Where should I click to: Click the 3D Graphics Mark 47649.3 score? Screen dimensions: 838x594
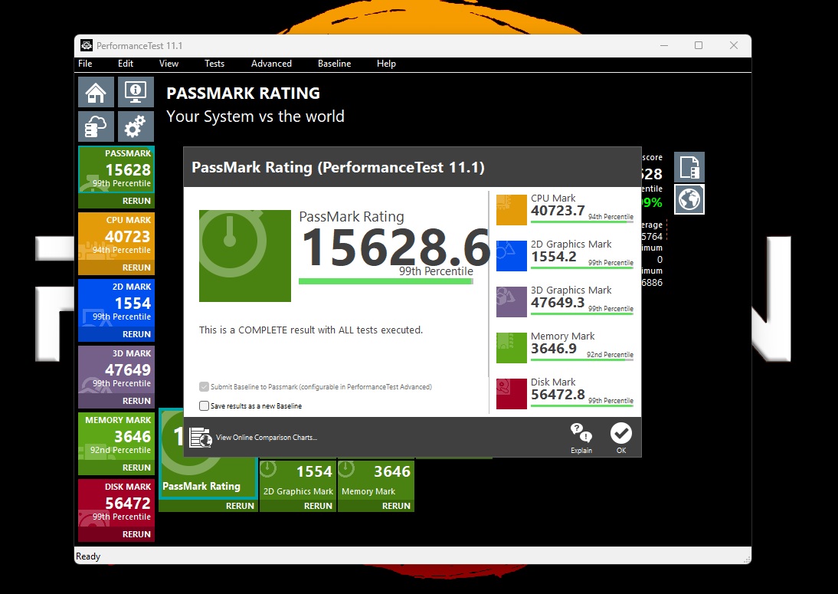pyautogui.click(x=558, y=303)
